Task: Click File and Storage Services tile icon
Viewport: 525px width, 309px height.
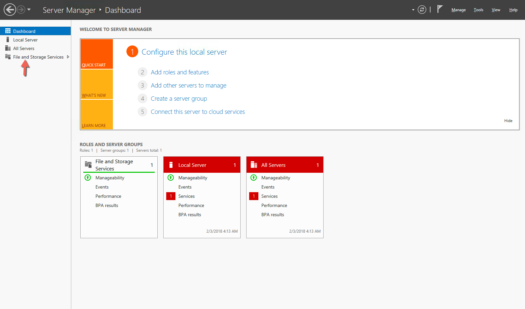Action: tap(88, 165)
